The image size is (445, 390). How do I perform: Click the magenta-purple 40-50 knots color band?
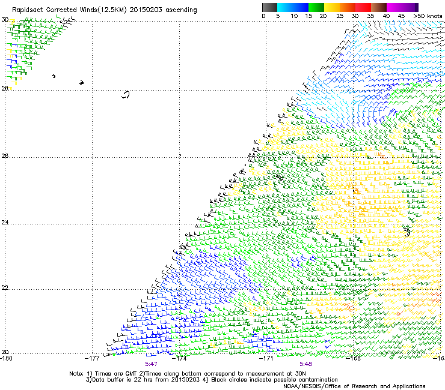(x=402, y=7)
